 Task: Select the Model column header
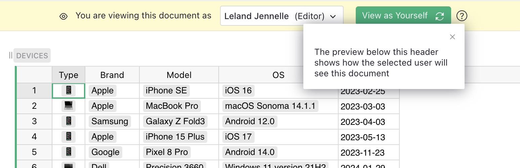(x=179, y=75)
